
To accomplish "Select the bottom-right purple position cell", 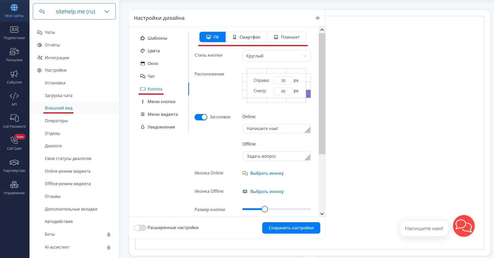I will point(308,94).
